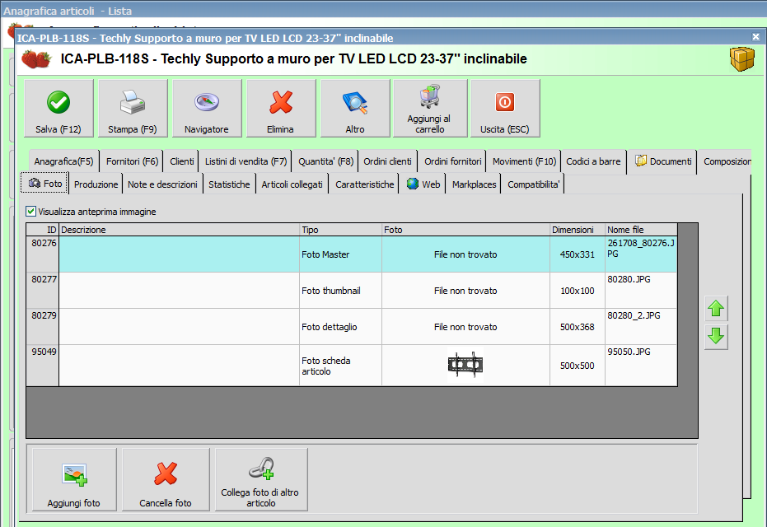Click the 450x331 dimensions cell

coord(578,254)
